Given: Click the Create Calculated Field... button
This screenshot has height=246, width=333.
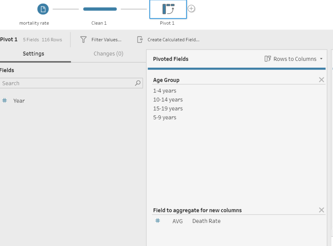Looking at the screenshot, I should tap(173, 40).
